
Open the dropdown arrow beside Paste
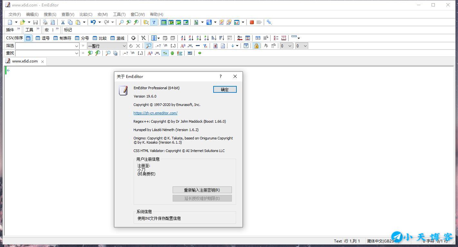(84, 22)
